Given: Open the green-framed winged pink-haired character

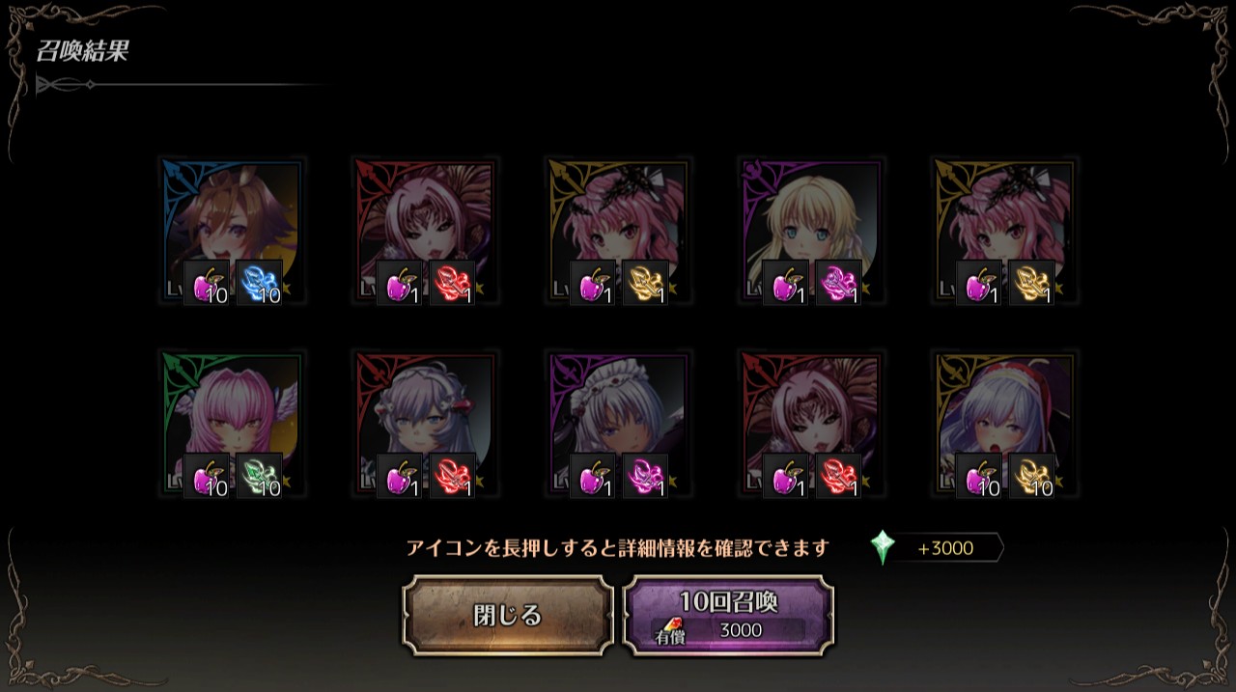Looking at the screenshot, I should [232, 425].
